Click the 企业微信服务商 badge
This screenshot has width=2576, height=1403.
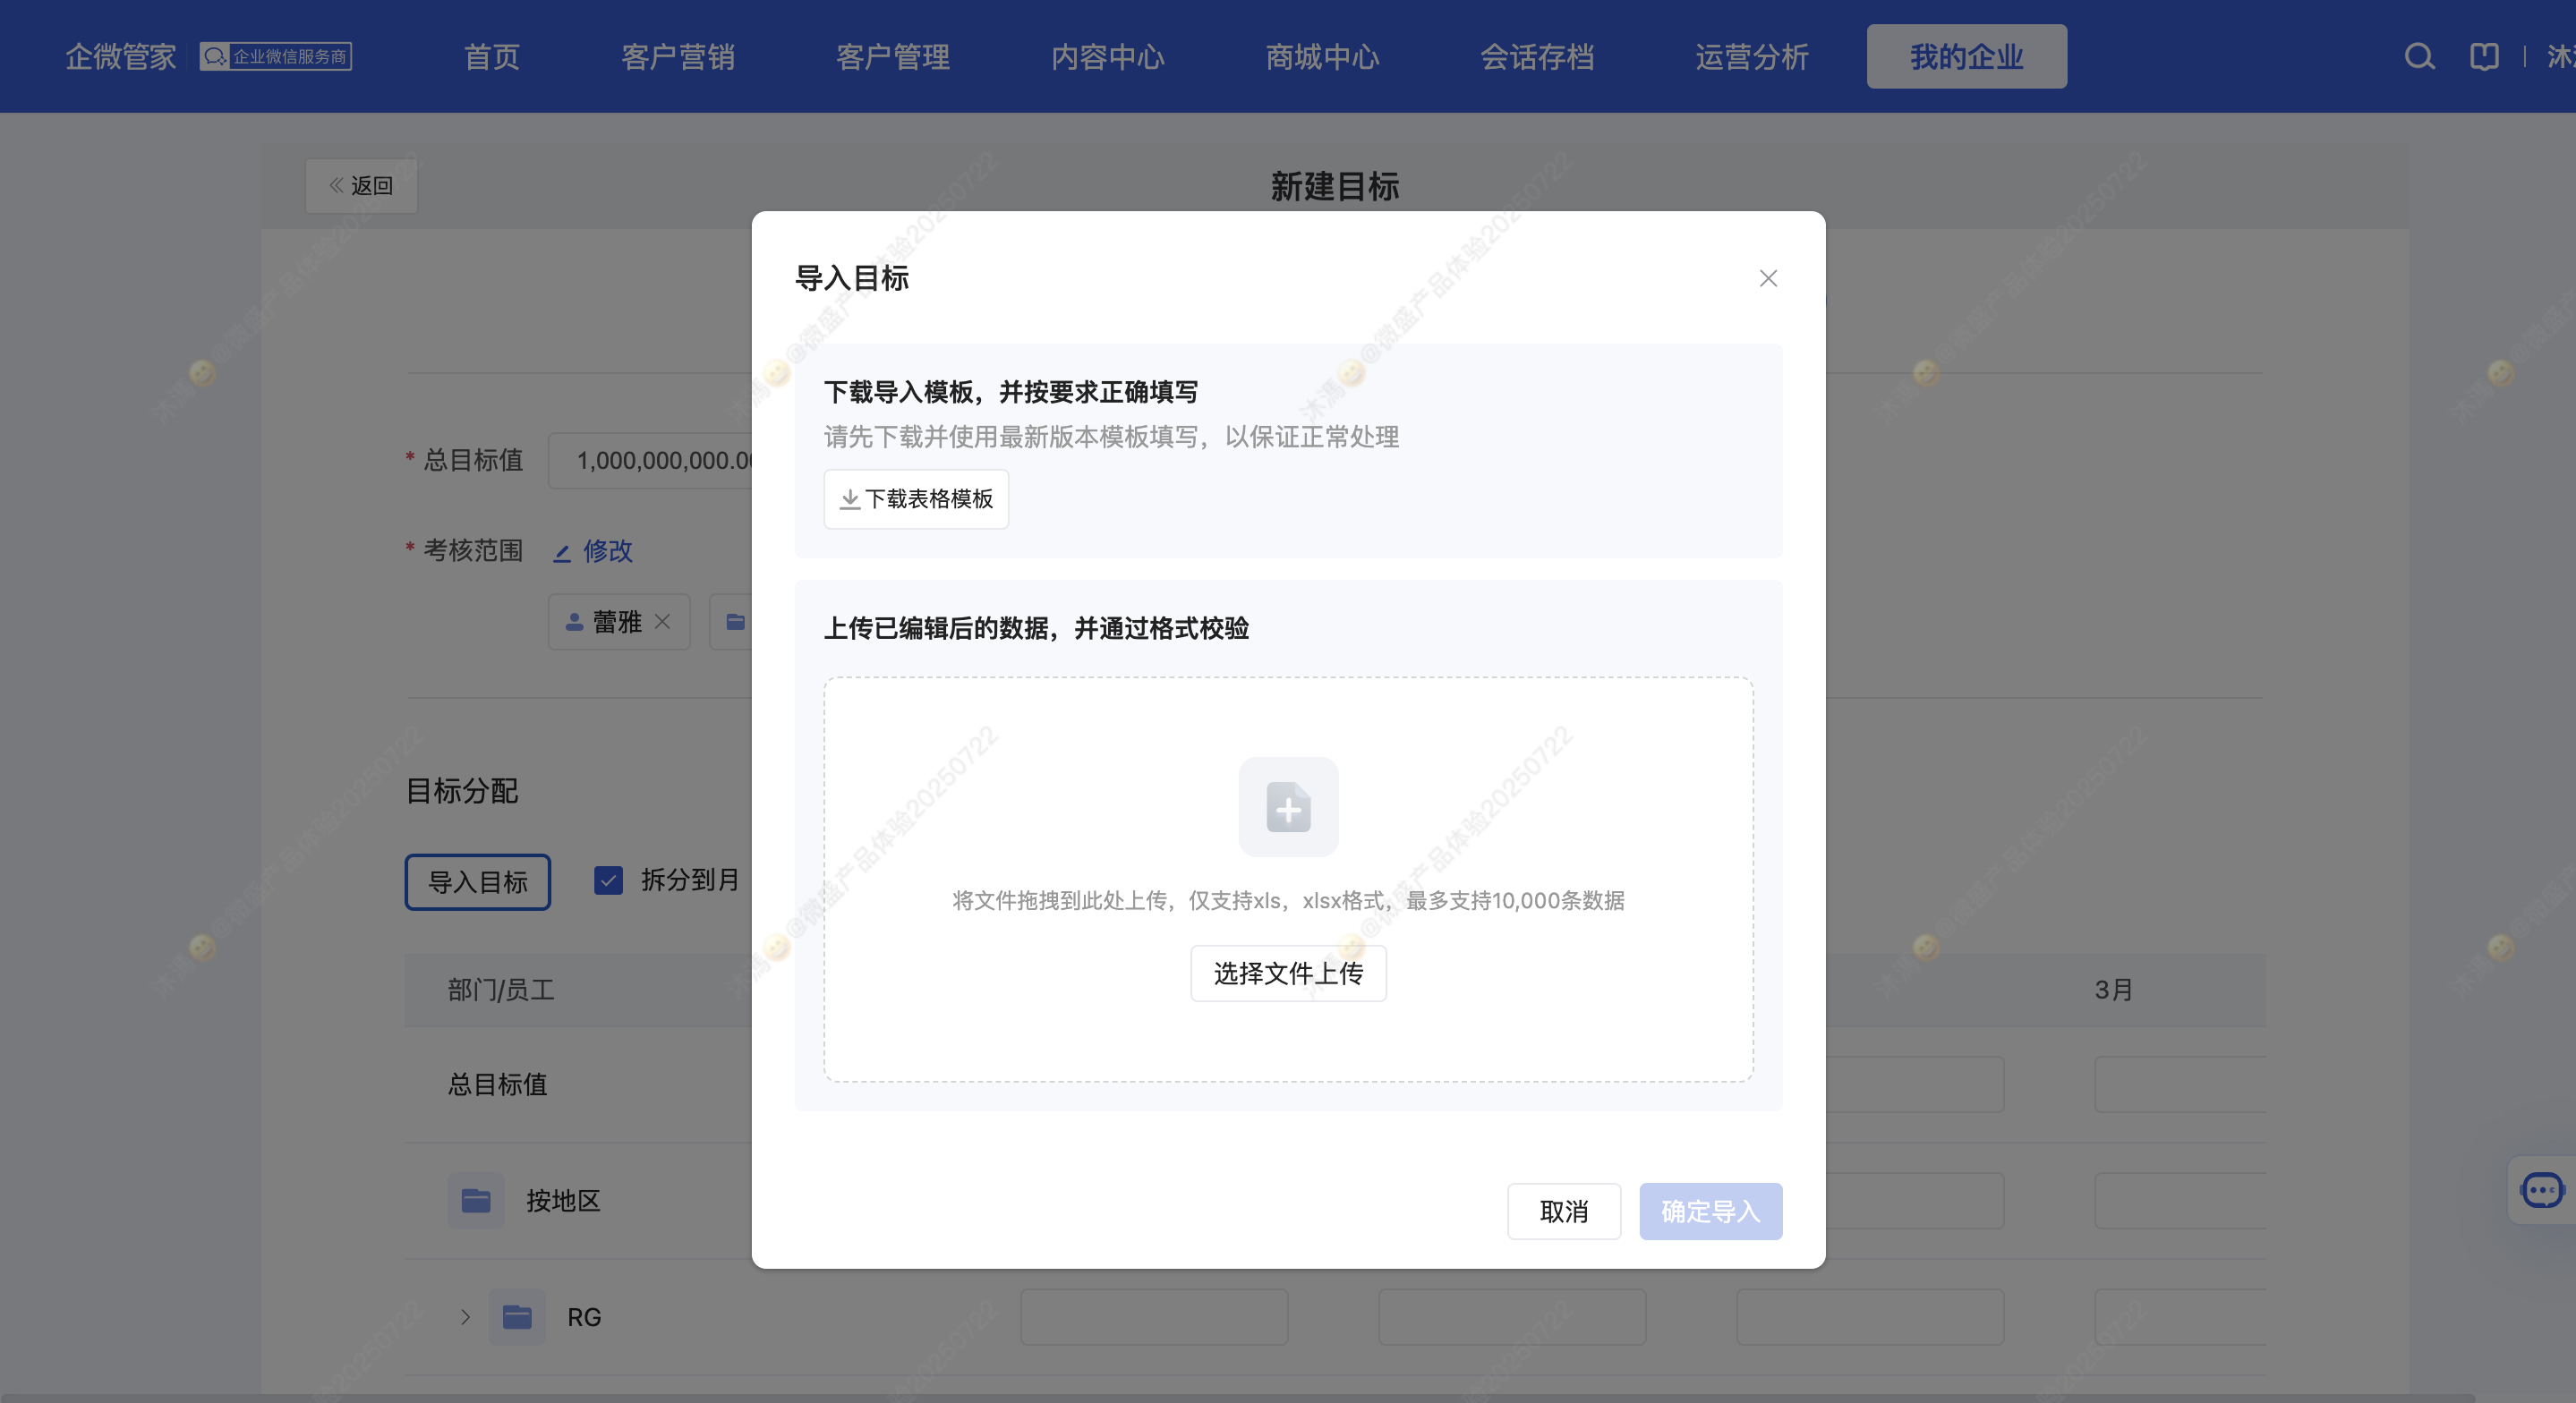pos(276,56)
